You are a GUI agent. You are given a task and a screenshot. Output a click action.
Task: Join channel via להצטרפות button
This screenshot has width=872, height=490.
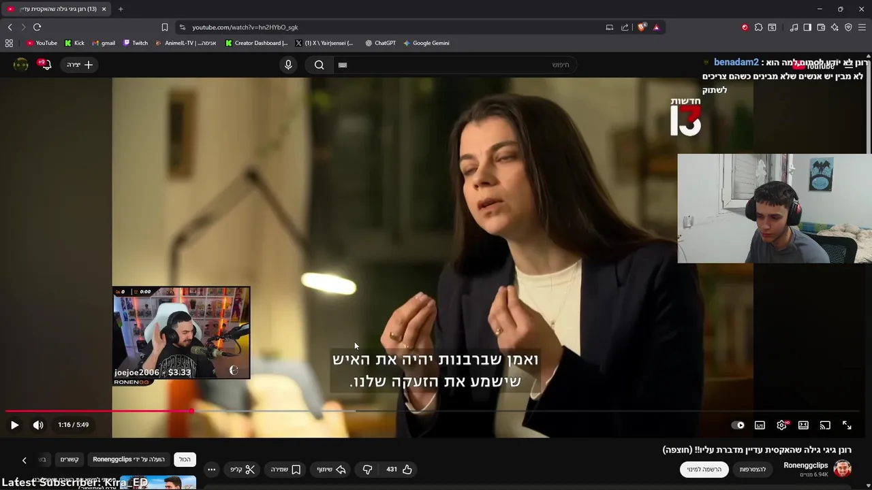pos(753,470)
